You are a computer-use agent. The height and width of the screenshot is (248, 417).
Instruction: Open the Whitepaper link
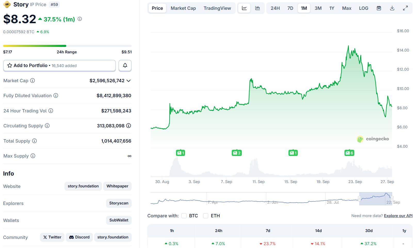[x=117, y=186]
